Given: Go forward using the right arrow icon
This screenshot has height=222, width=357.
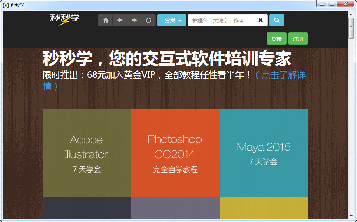Looking at the screenshot, I should 134,21.
